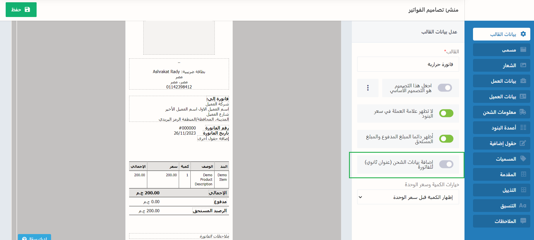Click the tag icon for المسميات
Screen dimensions: 534x240
point(523,159)
